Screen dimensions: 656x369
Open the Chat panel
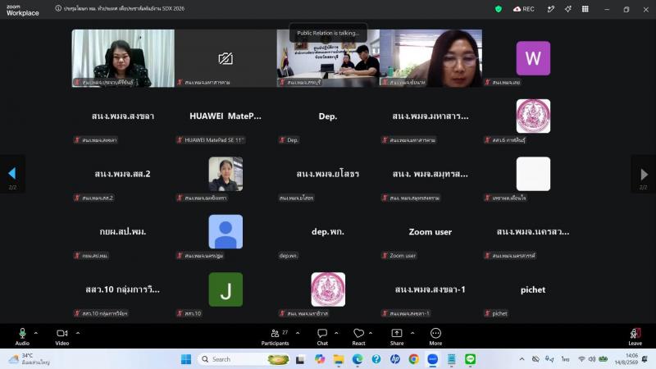[x=322, y=336]
